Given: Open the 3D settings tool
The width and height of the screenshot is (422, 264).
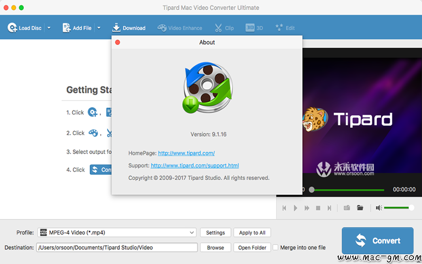Looking at the screenshot, I should [254, 28].
